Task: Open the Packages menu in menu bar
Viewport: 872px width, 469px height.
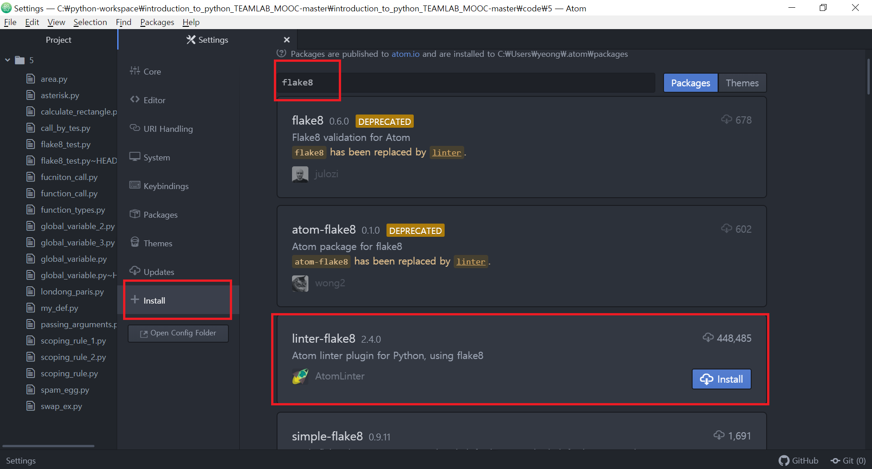Action: (157, 22)
